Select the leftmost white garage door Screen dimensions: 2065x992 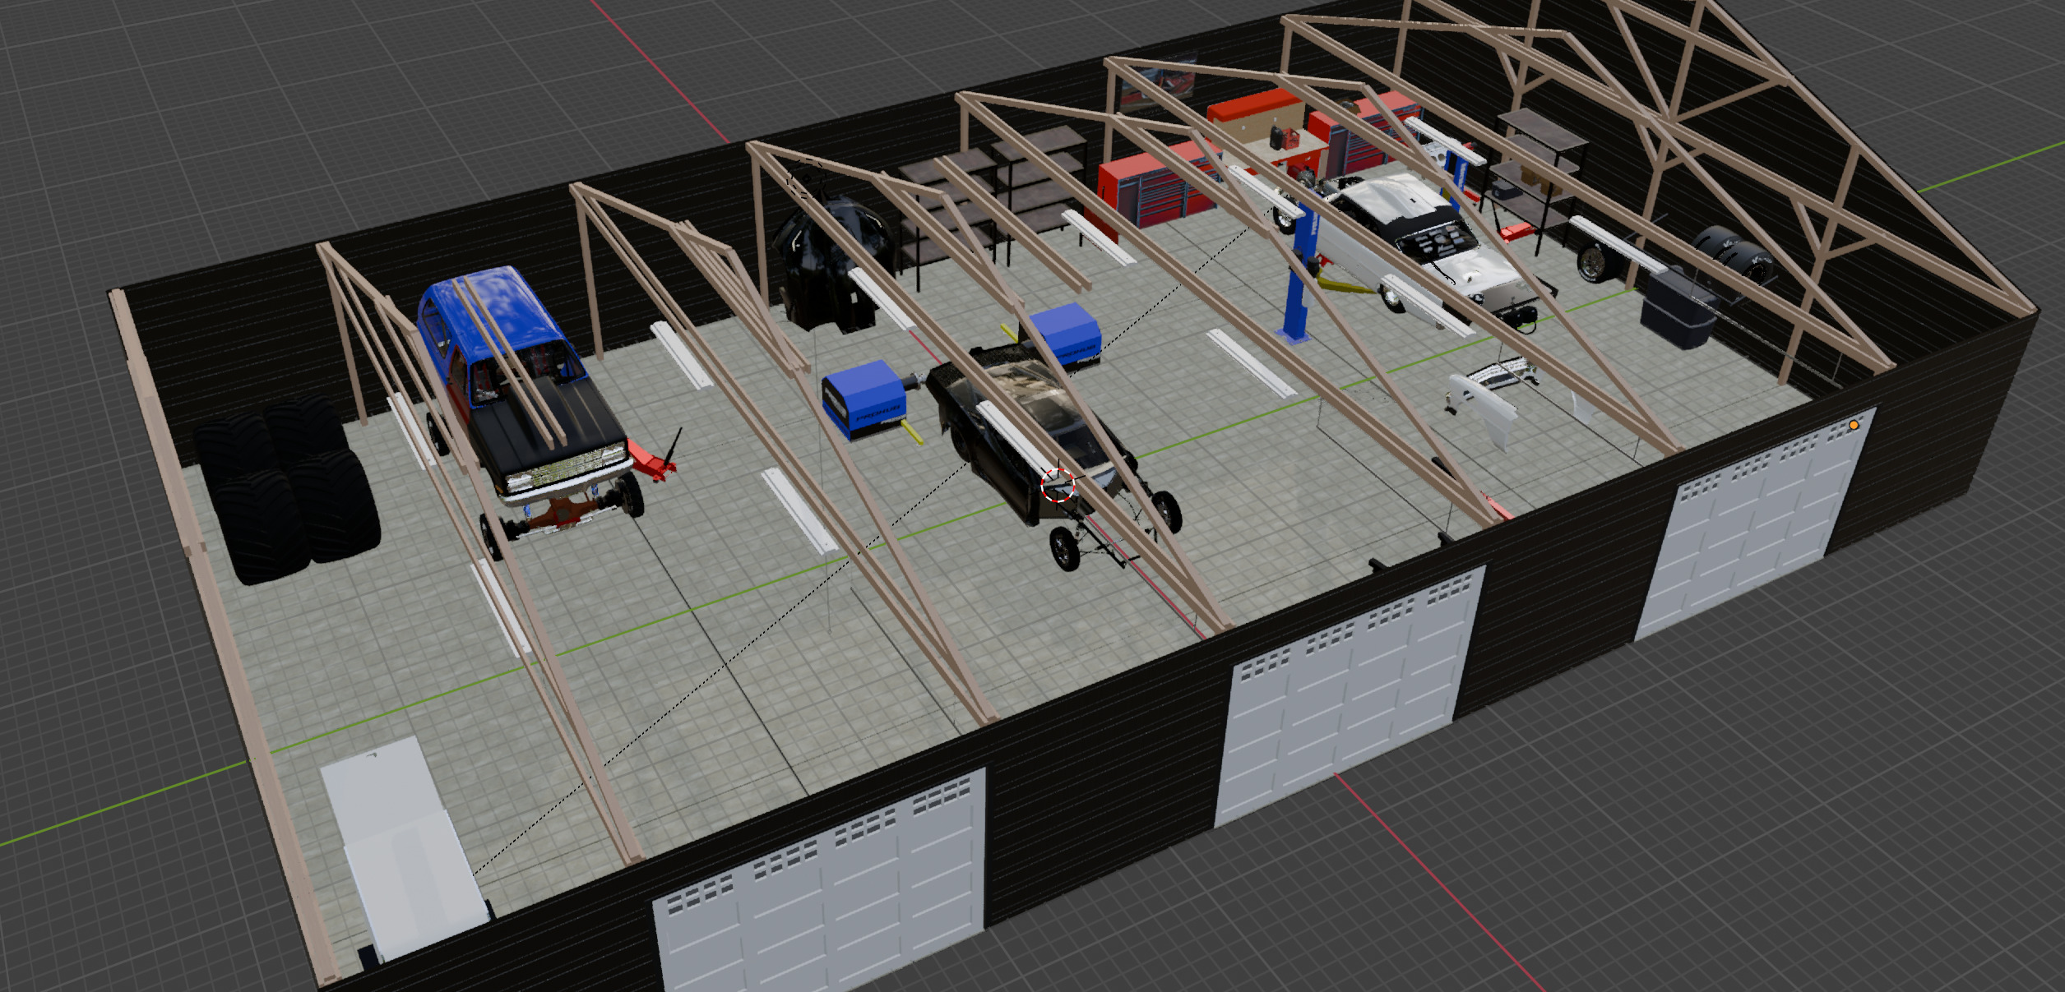[x=822, y=884]
